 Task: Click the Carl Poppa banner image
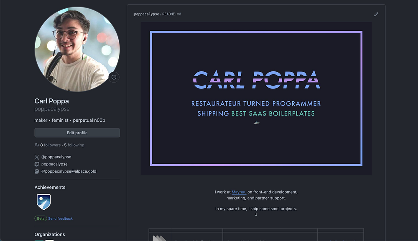point(256,98)
